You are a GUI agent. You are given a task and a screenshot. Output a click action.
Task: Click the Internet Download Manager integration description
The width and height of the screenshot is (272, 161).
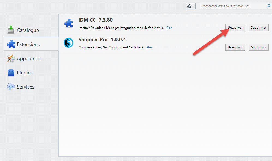121,28
